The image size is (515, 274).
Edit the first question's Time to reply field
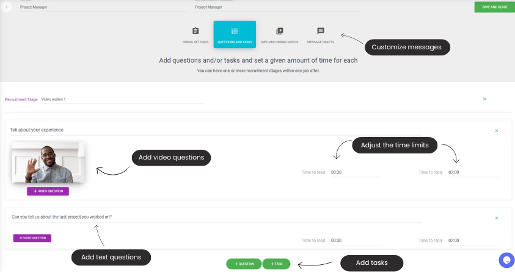[473, 172]
